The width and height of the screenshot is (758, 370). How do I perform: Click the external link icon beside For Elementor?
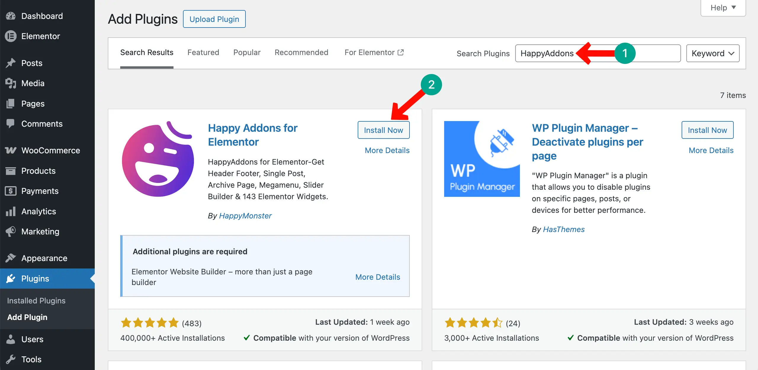[x=401, y=52]
